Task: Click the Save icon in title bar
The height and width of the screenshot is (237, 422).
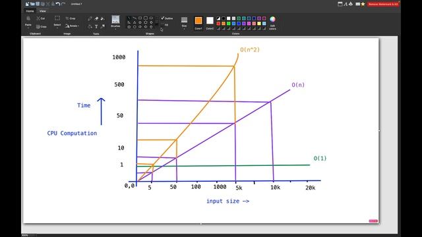Action: [x=38, y=4]
